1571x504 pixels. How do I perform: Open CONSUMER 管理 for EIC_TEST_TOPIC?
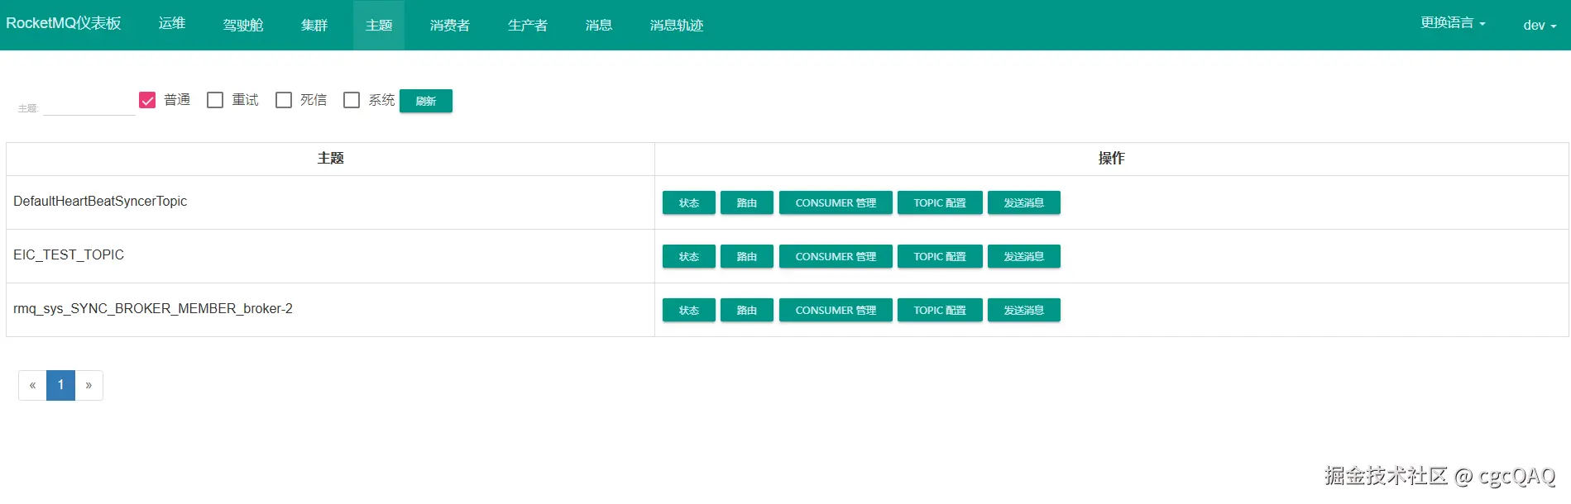[x=836, y=256]
